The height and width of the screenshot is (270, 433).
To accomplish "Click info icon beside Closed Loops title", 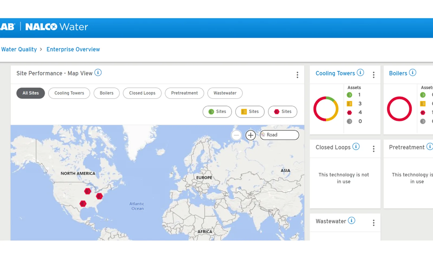I will (356, 147).
